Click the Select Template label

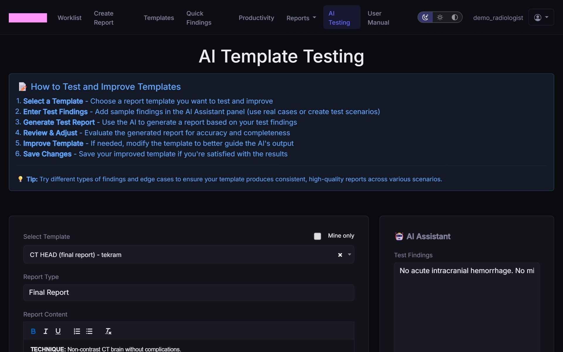pos(47,236)
